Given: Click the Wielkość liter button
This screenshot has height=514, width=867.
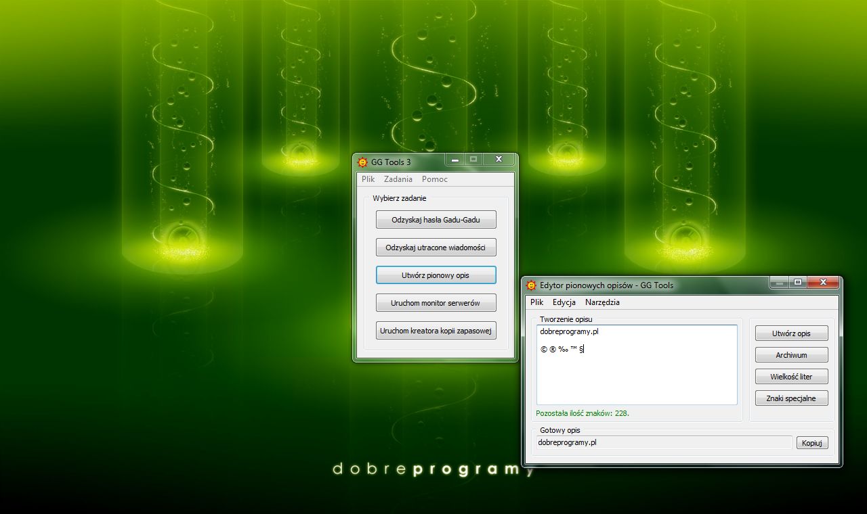Looking at the screenshot, I should (792, 377).
